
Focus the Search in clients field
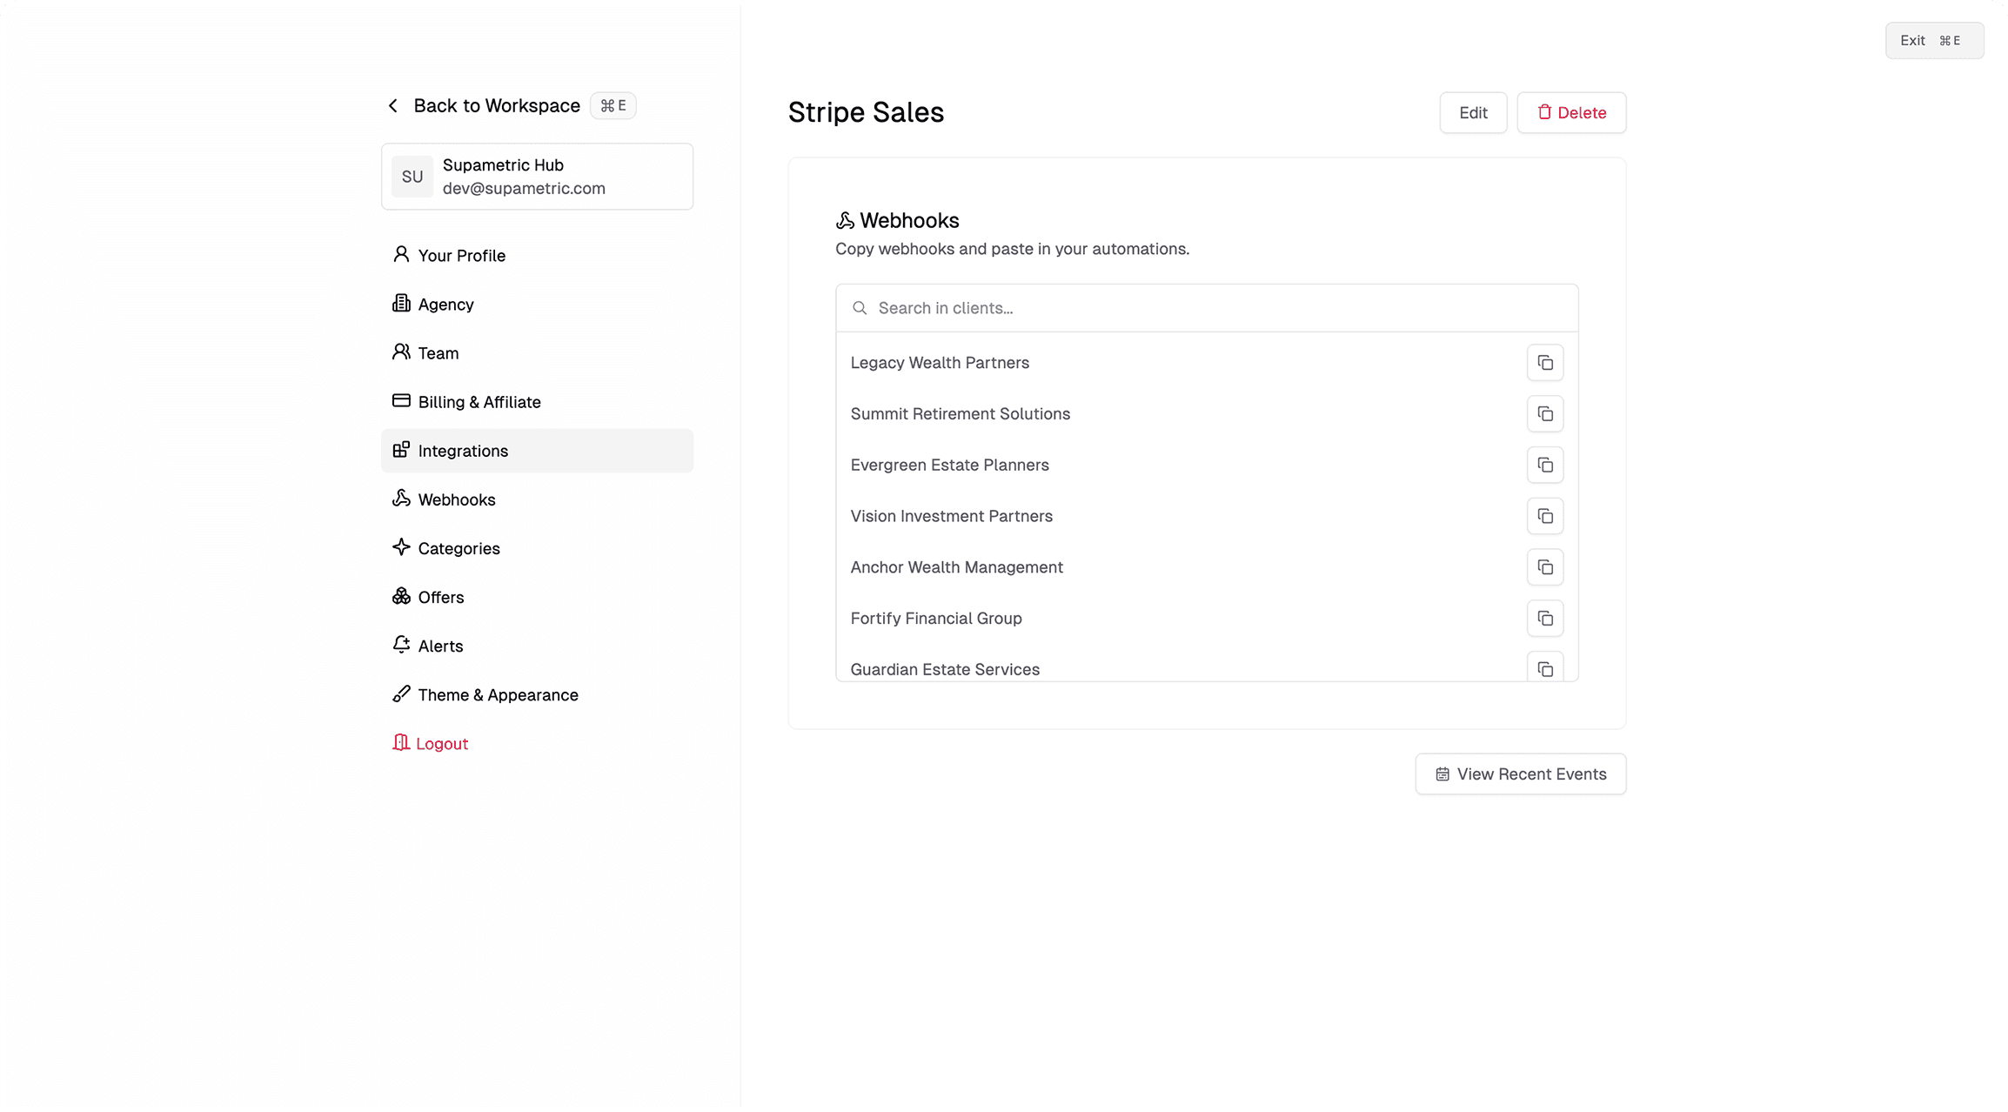pos(1218,308)
